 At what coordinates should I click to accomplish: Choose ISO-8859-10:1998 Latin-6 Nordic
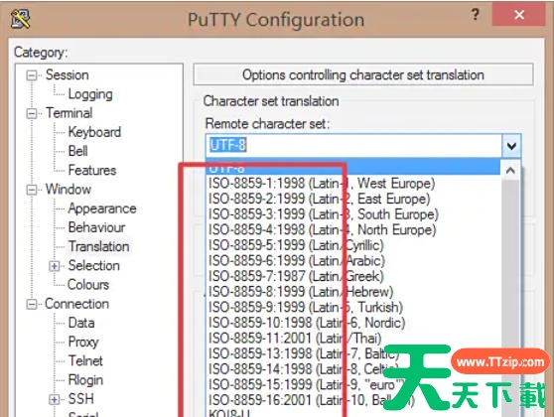click(x=353, y=323)
